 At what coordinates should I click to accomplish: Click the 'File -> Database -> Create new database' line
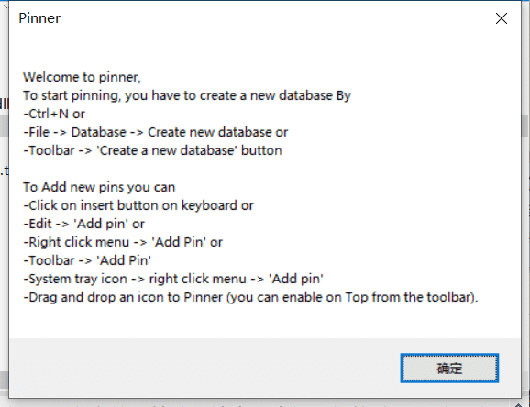tap(156, 132)
